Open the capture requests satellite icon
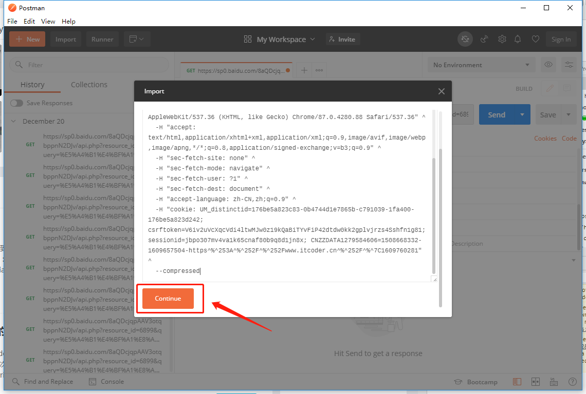 click(484, 39)
